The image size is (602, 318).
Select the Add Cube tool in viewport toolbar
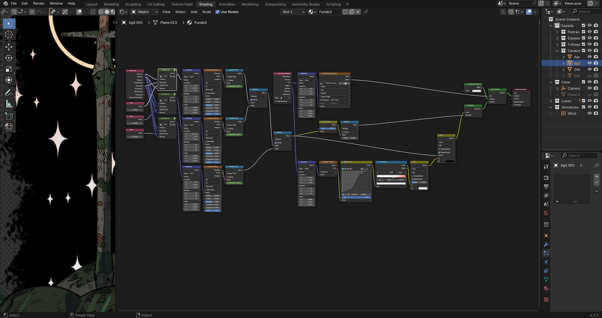[x=9, y=116]
